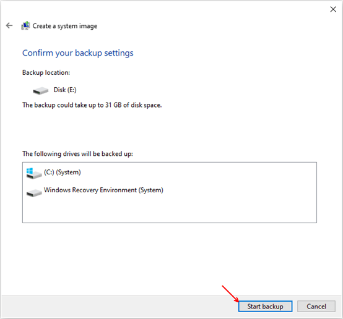Click the Disk (E:) drive icon
The height and width of the screenshot is (319, 343).
40,90
